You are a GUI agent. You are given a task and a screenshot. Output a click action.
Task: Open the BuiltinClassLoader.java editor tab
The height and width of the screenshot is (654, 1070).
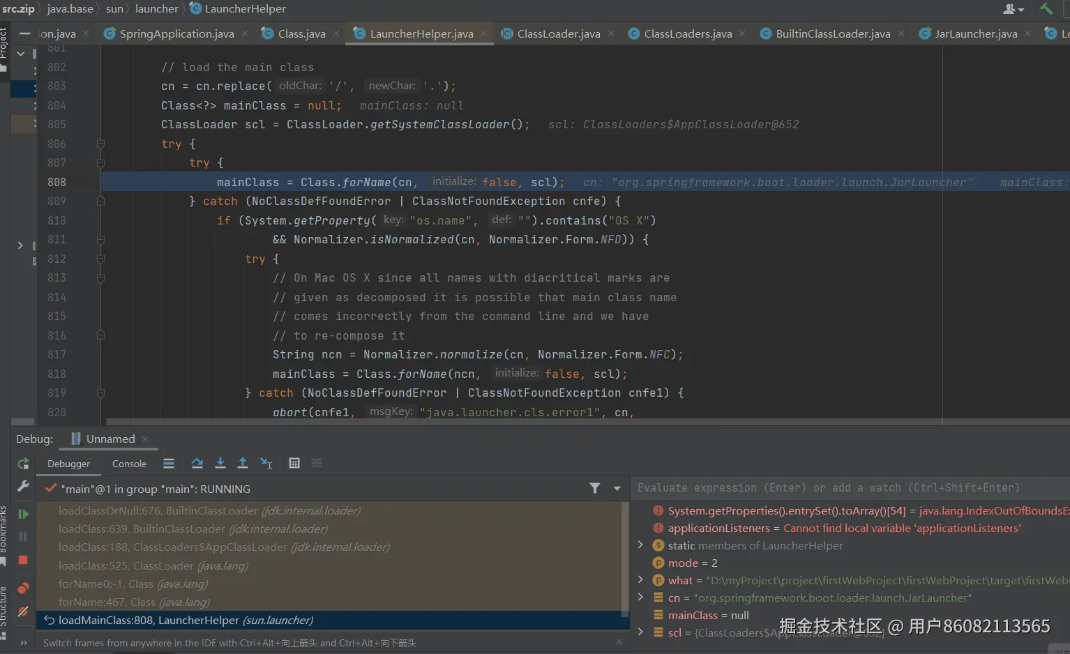833,33
